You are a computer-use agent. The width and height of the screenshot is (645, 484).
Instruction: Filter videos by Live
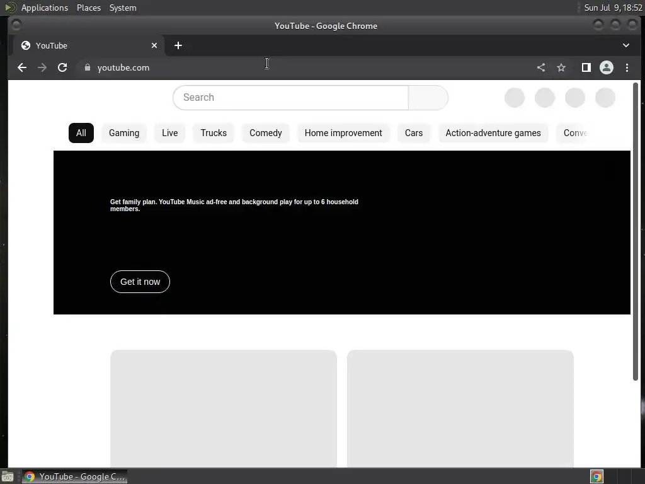click(170, 133)
